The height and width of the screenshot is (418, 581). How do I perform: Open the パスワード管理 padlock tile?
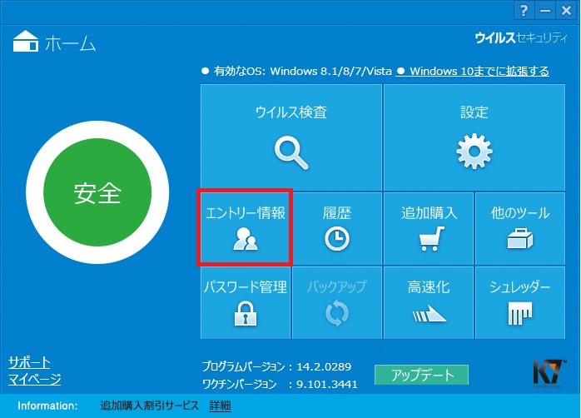tap(246, 302)
